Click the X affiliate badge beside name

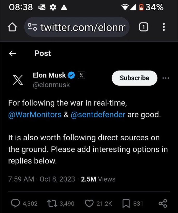tap(81, 75)
